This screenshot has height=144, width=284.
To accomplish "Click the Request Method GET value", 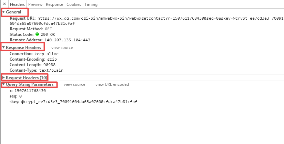I will (48, 29).
